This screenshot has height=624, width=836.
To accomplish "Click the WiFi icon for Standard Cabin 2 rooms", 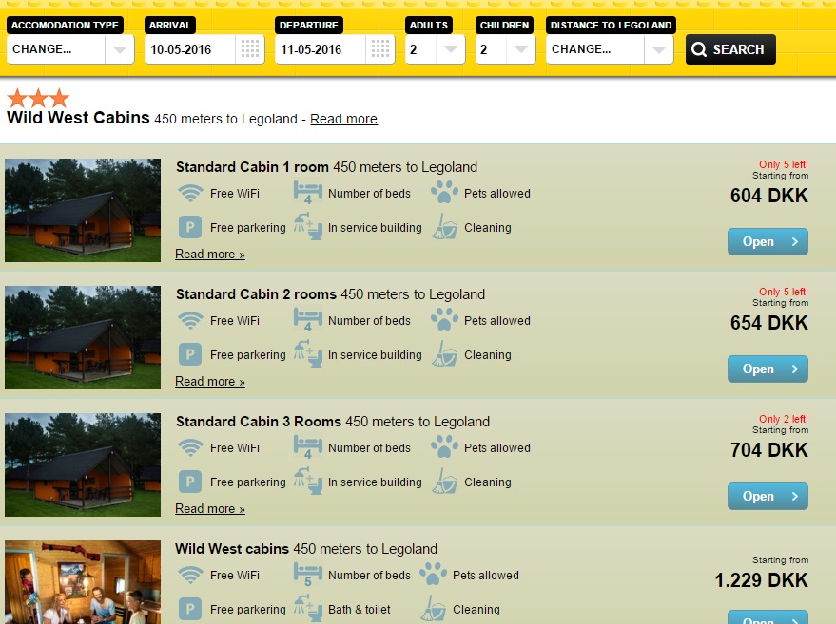I will pos(190,320).
